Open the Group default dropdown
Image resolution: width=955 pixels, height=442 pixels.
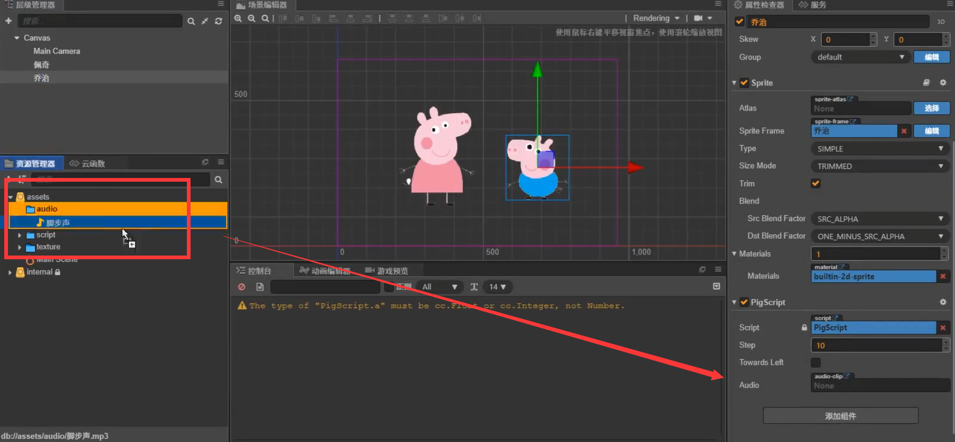coord(861,57)
